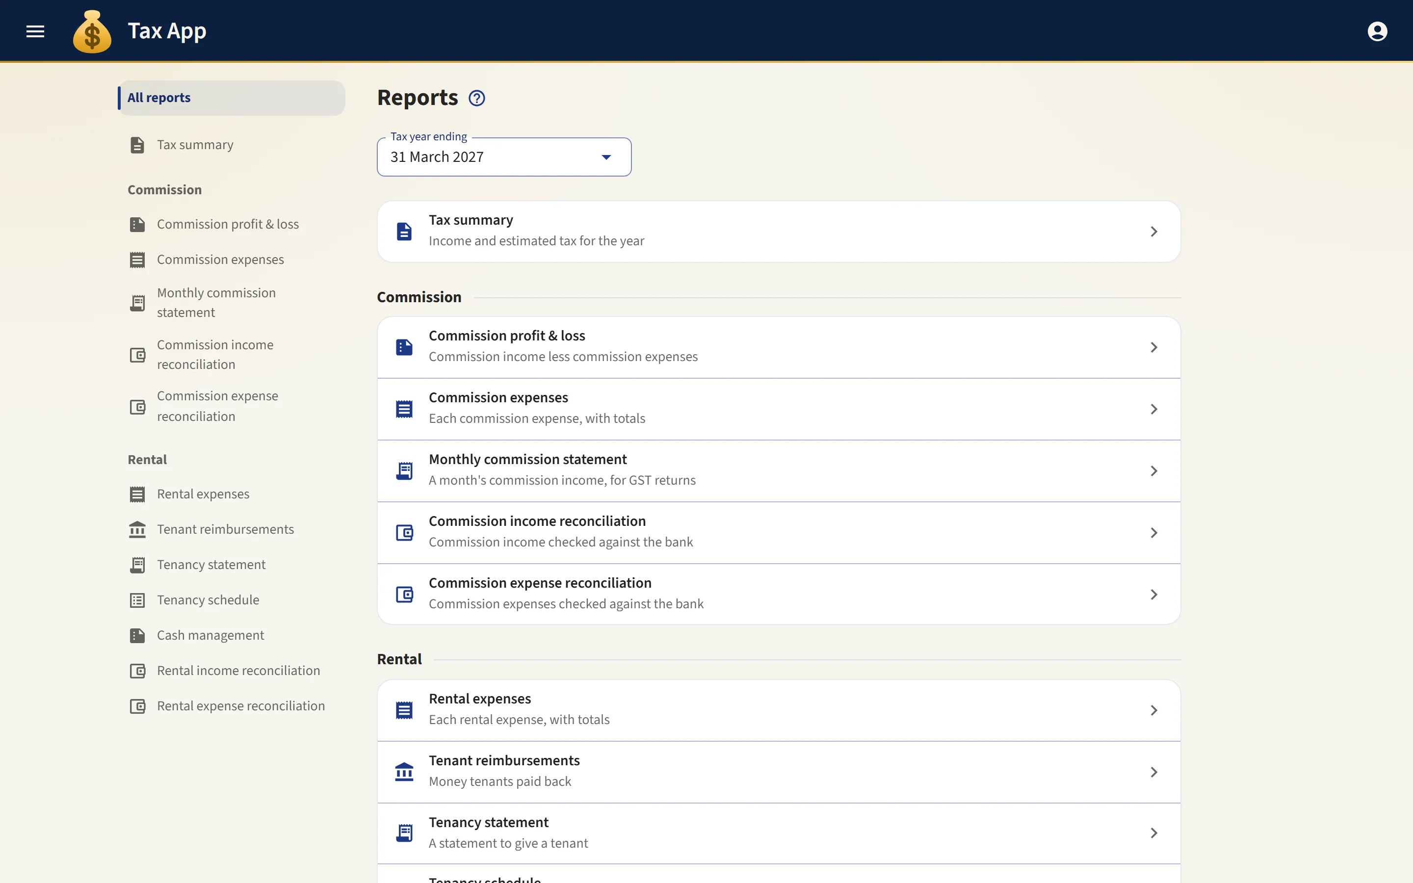Click Commission expenses card receipt icon

(x=404, y=409)
